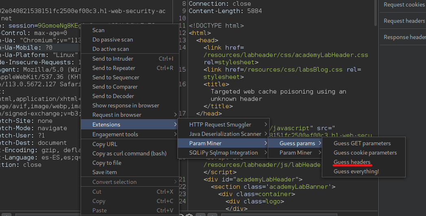The image size is (426, 216).
Task: Expand the Extensions menu entry
Action: pos(107,124)
